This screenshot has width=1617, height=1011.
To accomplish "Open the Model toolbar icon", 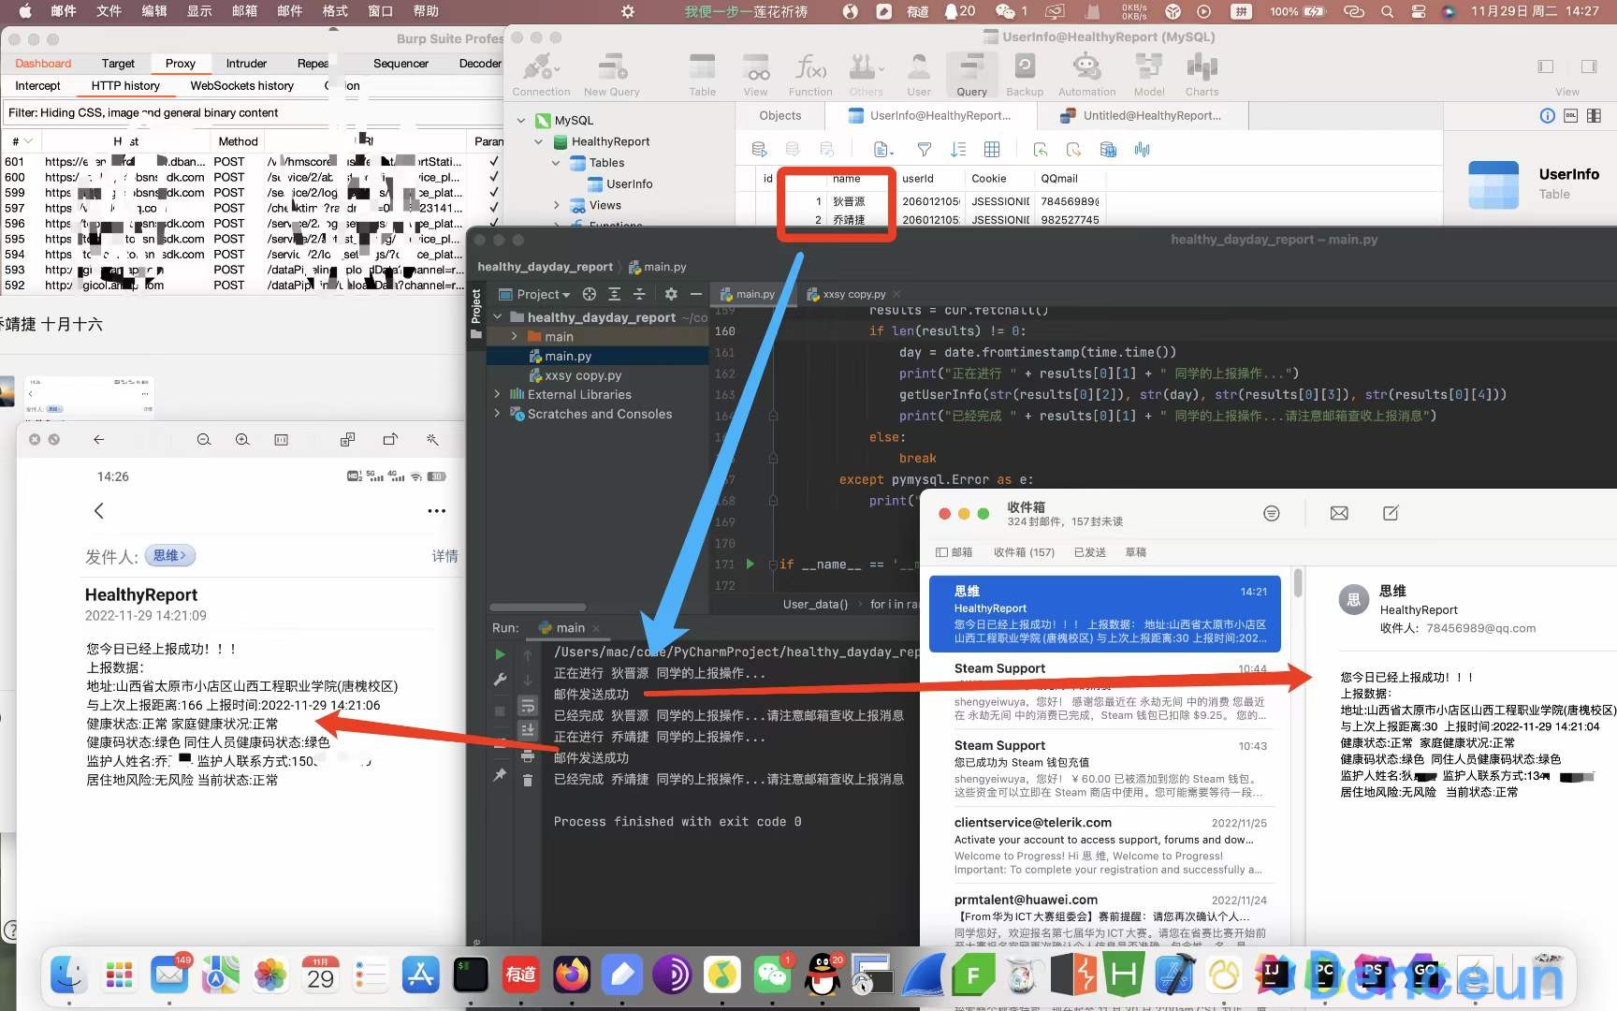I will click(x=1149, y=74).
